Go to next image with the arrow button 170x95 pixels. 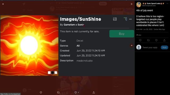(x=131, y=45)
